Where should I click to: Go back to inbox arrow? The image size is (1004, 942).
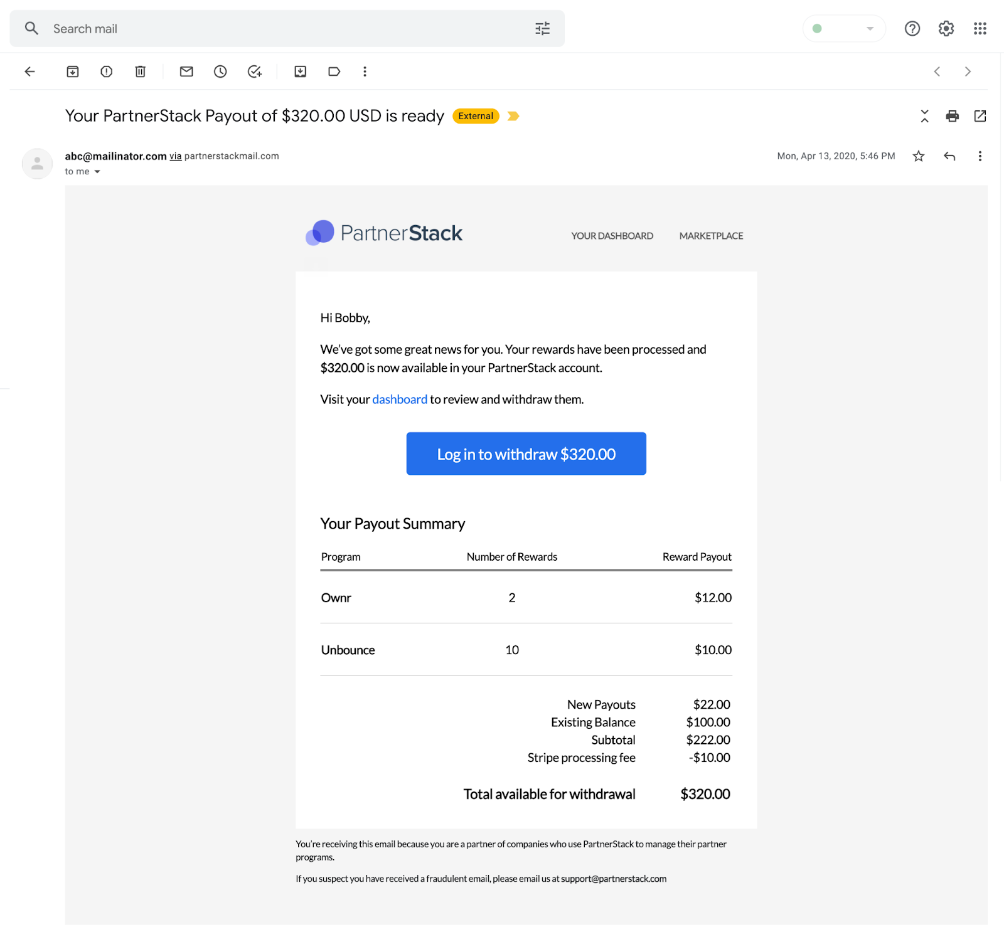coord(29,71)
